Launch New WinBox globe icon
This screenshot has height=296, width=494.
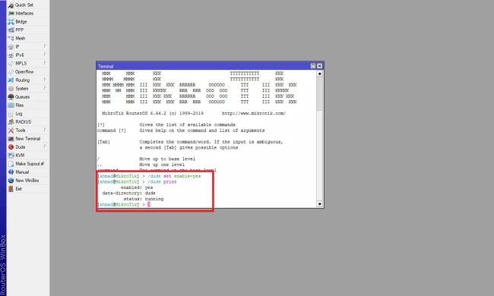(x=11, y=181)
